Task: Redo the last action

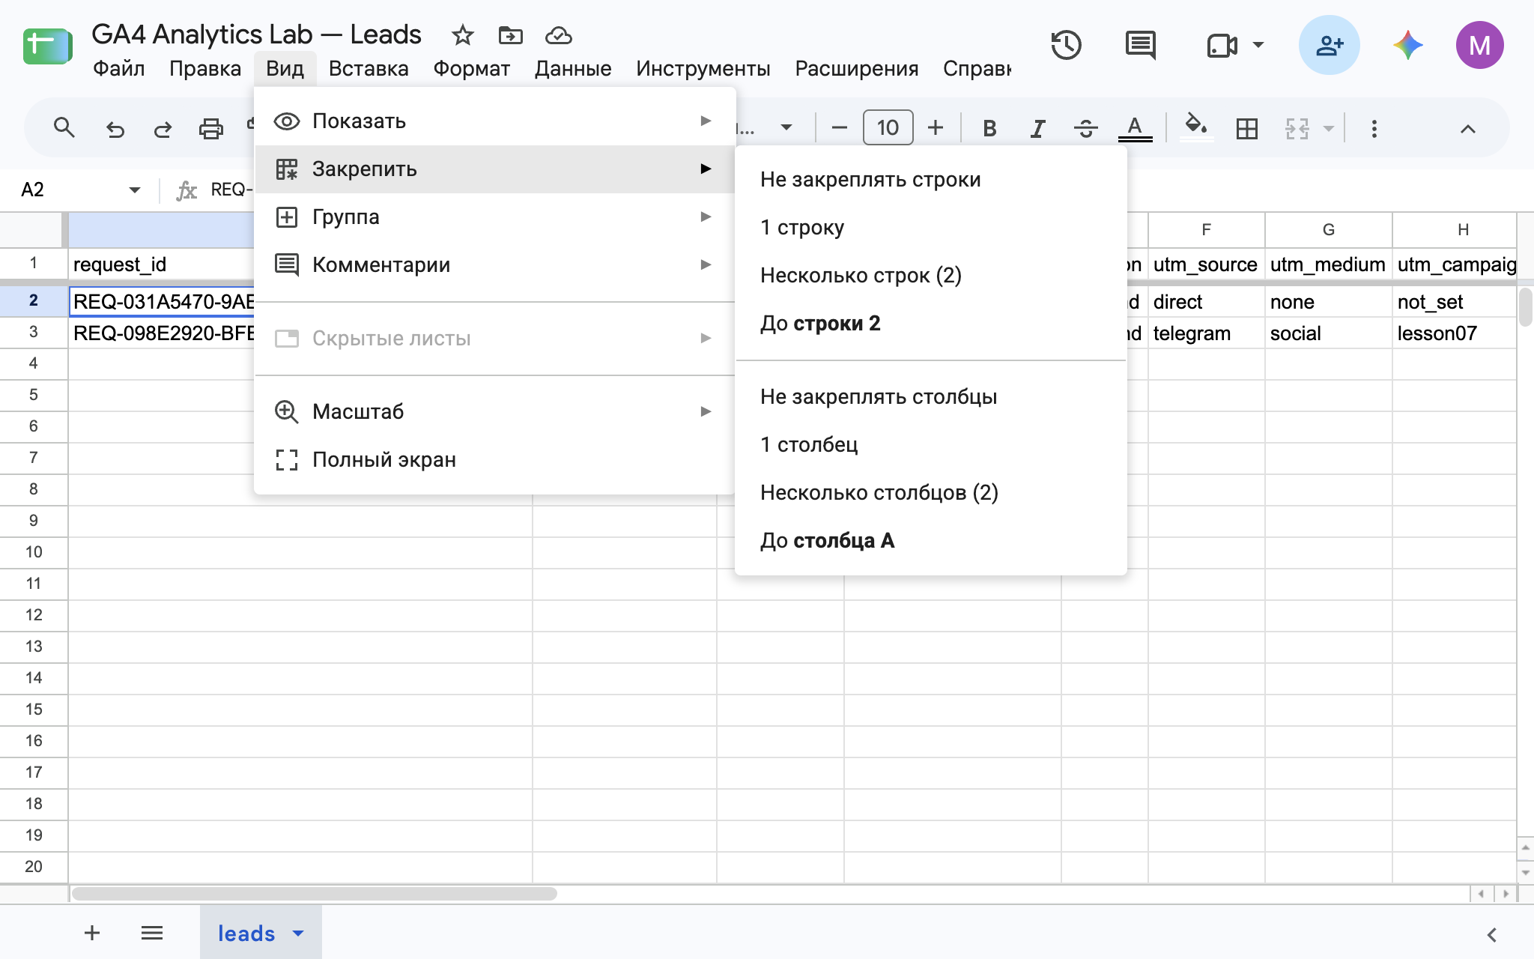Action: [x=163, y=129]
